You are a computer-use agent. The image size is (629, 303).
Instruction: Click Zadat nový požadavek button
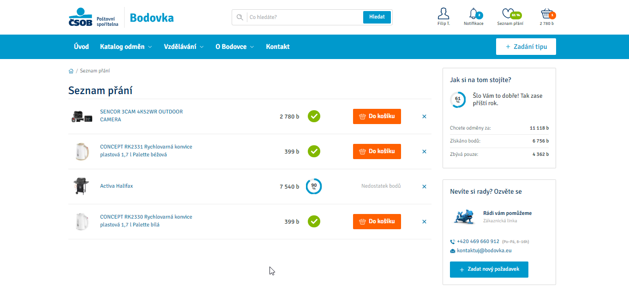tap(489, 269)
